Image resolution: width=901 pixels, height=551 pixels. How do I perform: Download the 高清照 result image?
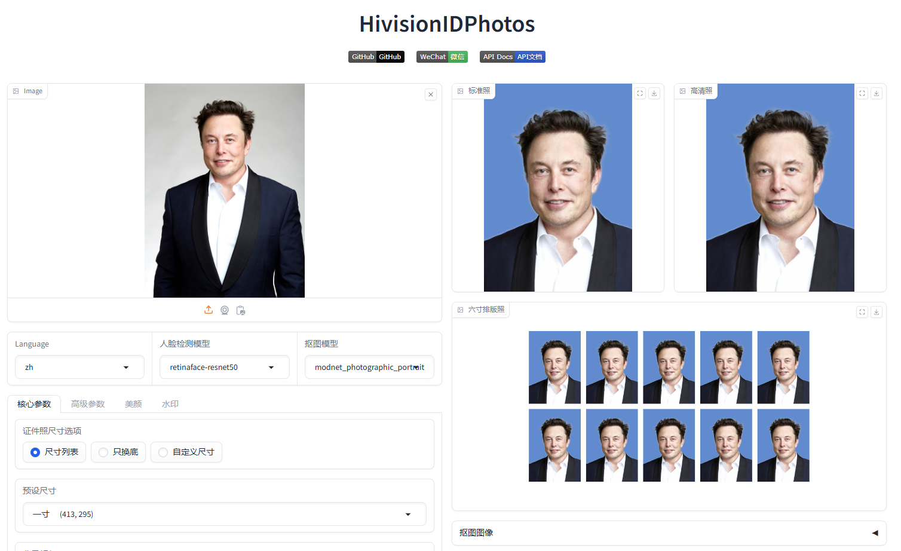877,93
